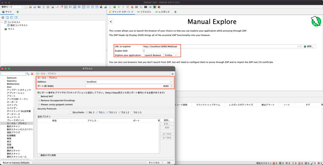This screenshot has height=165, width=323.
Task: Click the 参照... browse button
Action: coord(308,46)
